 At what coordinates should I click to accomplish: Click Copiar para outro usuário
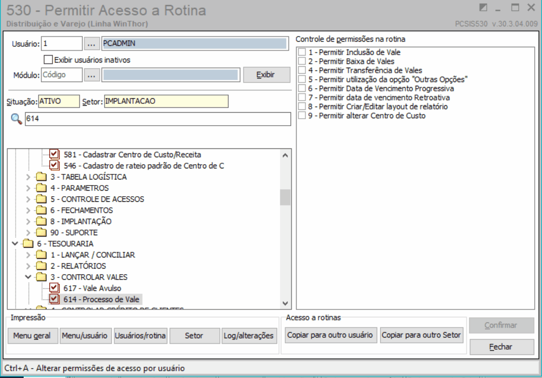click(x=331, y=335)
